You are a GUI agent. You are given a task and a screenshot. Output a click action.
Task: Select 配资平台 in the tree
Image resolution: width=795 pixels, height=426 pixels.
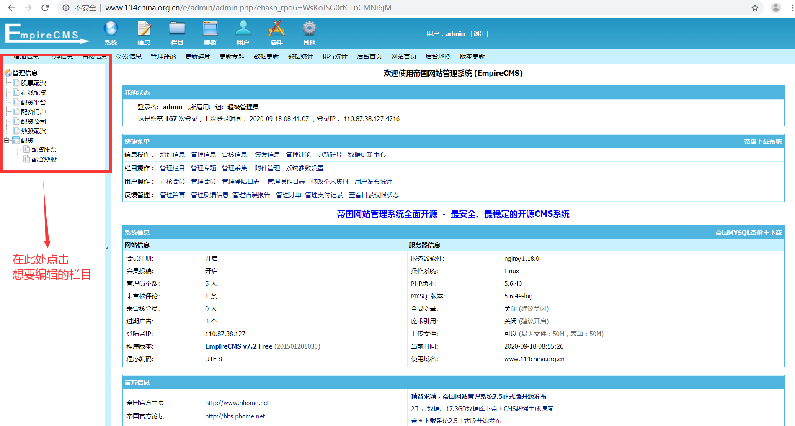(x=34, y=102)
